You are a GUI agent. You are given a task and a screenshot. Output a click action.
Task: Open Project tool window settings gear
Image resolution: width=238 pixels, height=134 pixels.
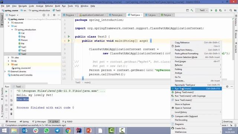54,15
